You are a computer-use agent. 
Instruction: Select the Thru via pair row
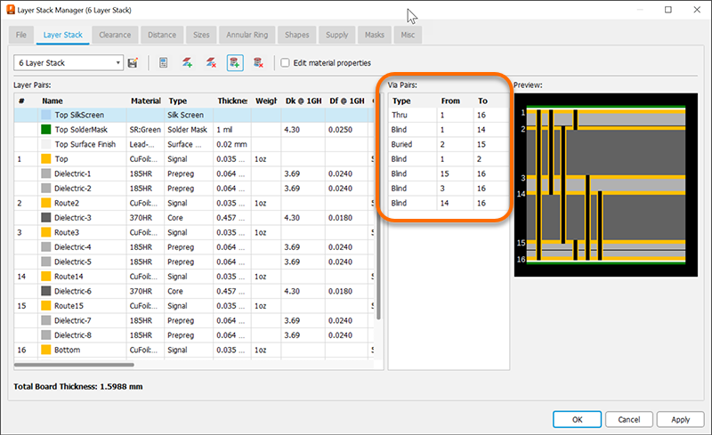pyautogui.click(x=449, y=115)
